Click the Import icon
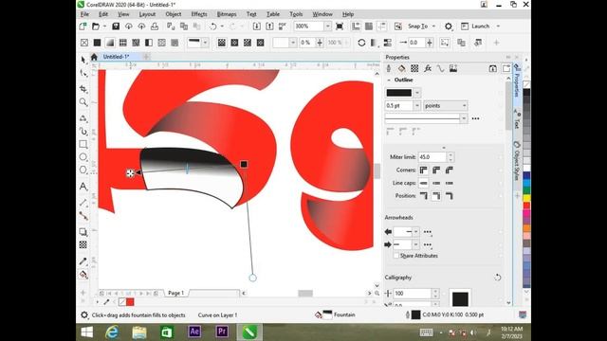The width and height of the screenshot is (607, 341). [x=257, y=27]
